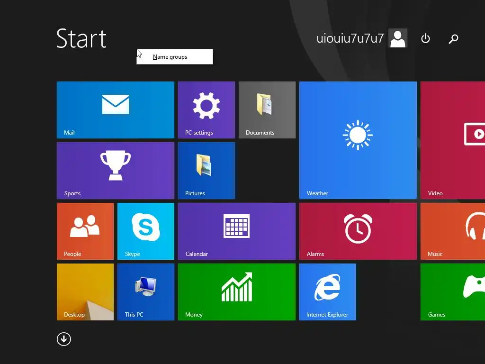
Task: Open the Weather tile
Action: [x=358, y=140]
